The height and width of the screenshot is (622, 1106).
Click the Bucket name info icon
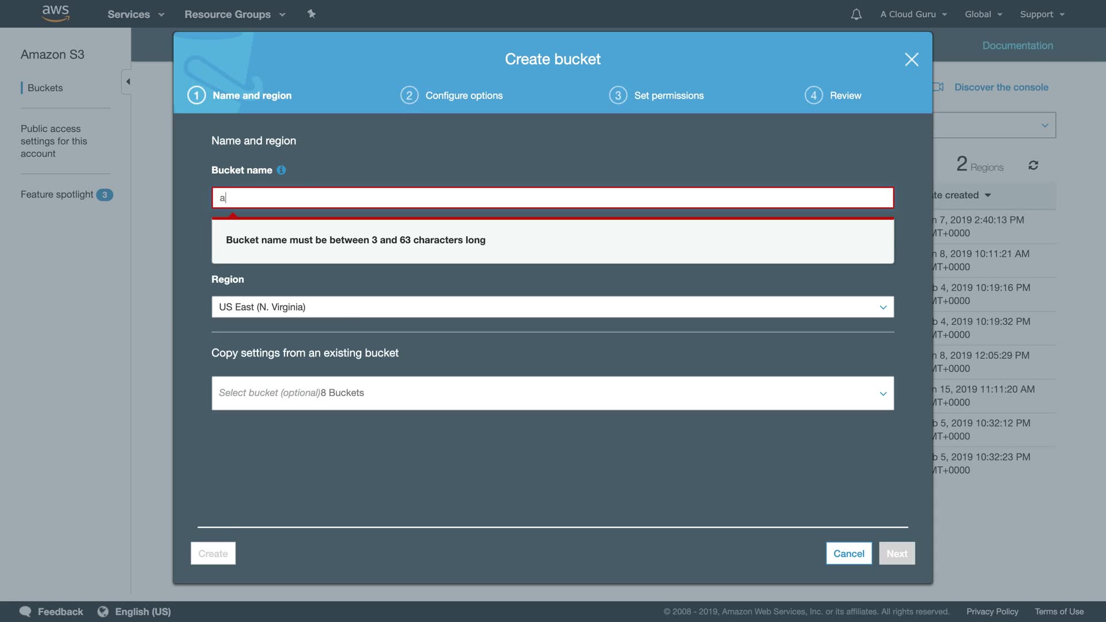281,170
